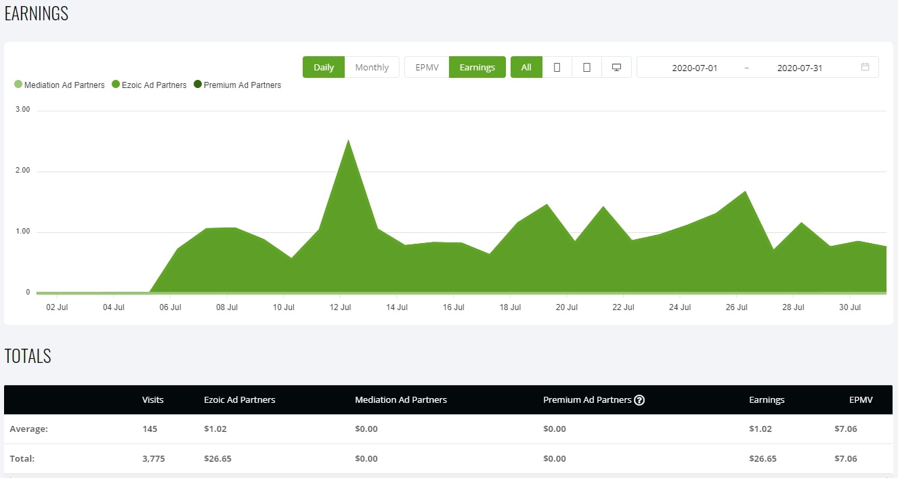Click the Average row label
The width and height of the screenshot is (898, 478).
coord(28,429)
